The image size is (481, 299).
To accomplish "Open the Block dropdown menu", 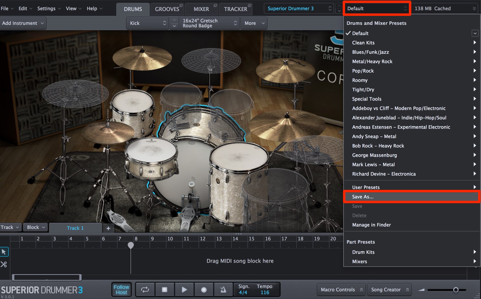I will click(36, 227).
